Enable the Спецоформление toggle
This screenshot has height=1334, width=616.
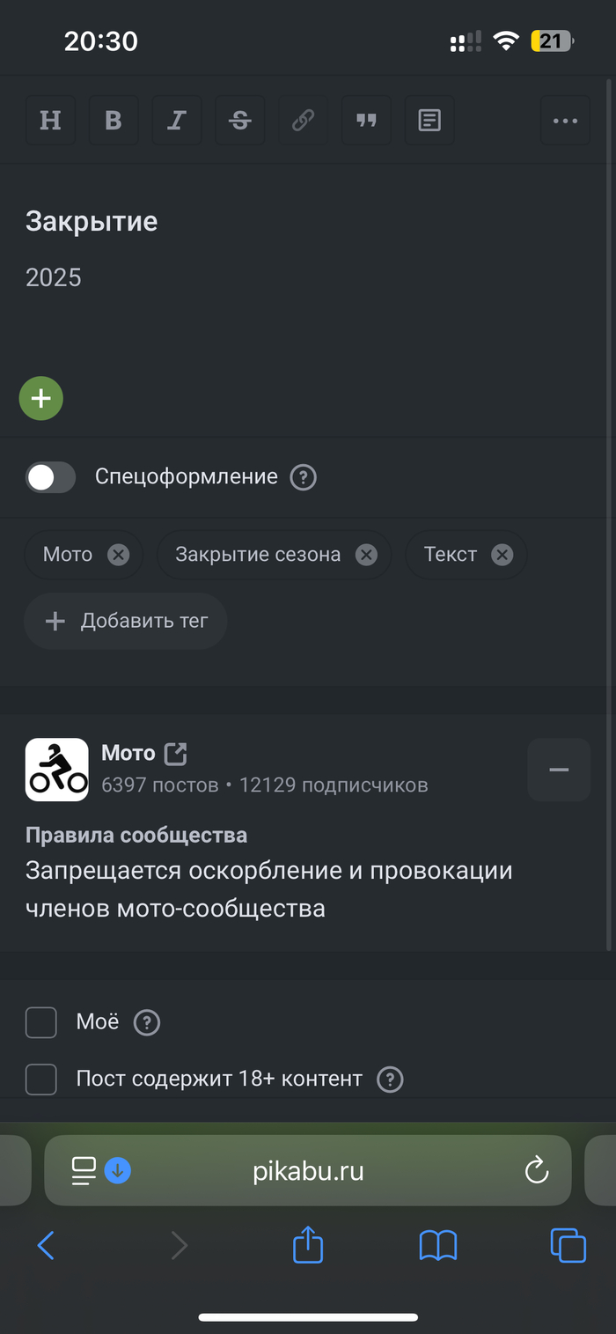point(50,477)
